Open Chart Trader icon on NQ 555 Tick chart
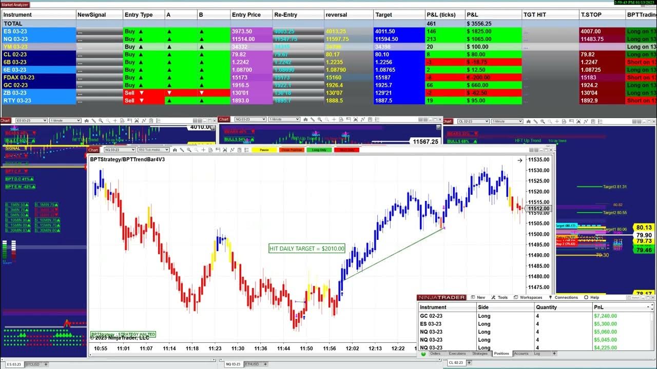Viewport: 657px width, 369px height. coord(218,150)
